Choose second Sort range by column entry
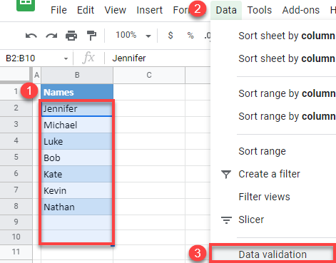This screenshot has width=336, height=263. (287, 117)
